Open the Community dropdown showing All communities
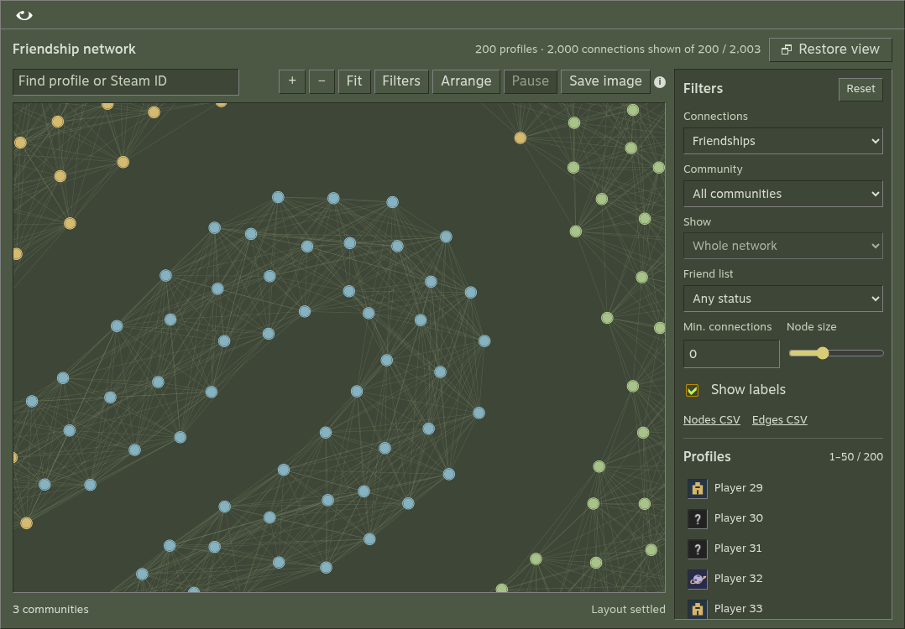Image resolution: width=905 pixels, height=629 pixels. pyautogui.click(x=783, y=194)
